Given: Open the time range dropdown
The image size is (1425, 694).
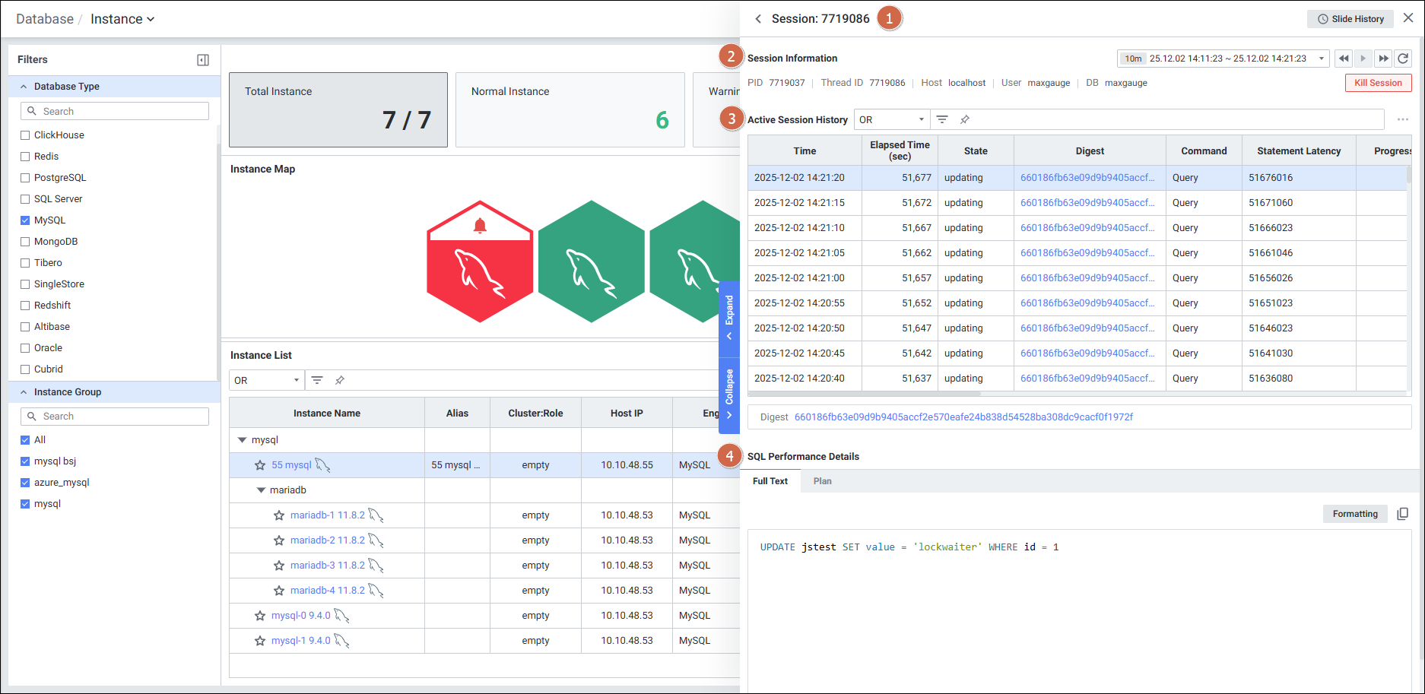Looking at the screenshot, I should point(1322,59).
